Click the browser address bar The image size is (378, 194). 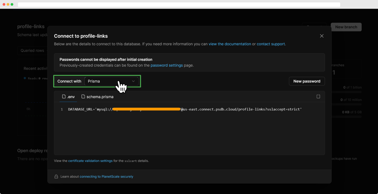click(x=179, y=5)
